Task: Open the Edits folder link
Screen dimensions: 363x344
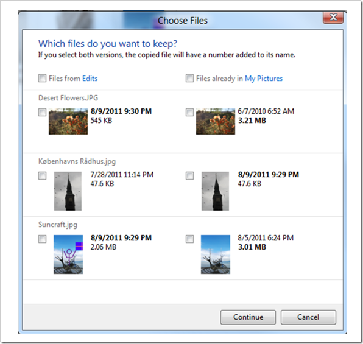Action: (90, 79)
